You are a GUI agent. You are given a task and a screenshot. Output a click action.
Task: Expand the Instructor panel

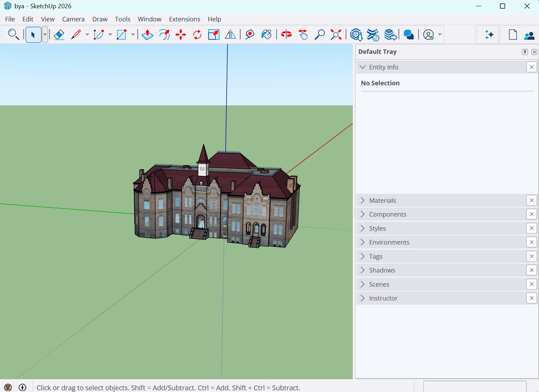click(362, 298)
